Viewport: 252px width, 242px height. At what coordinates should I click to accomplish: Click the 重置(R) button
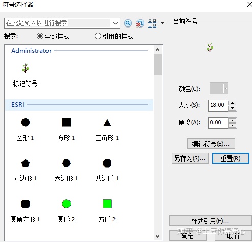point(231,158)
